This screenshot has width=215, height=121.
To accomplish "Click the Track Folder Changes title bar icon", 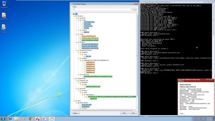I will pyautogui.click(x=72, y=4).
